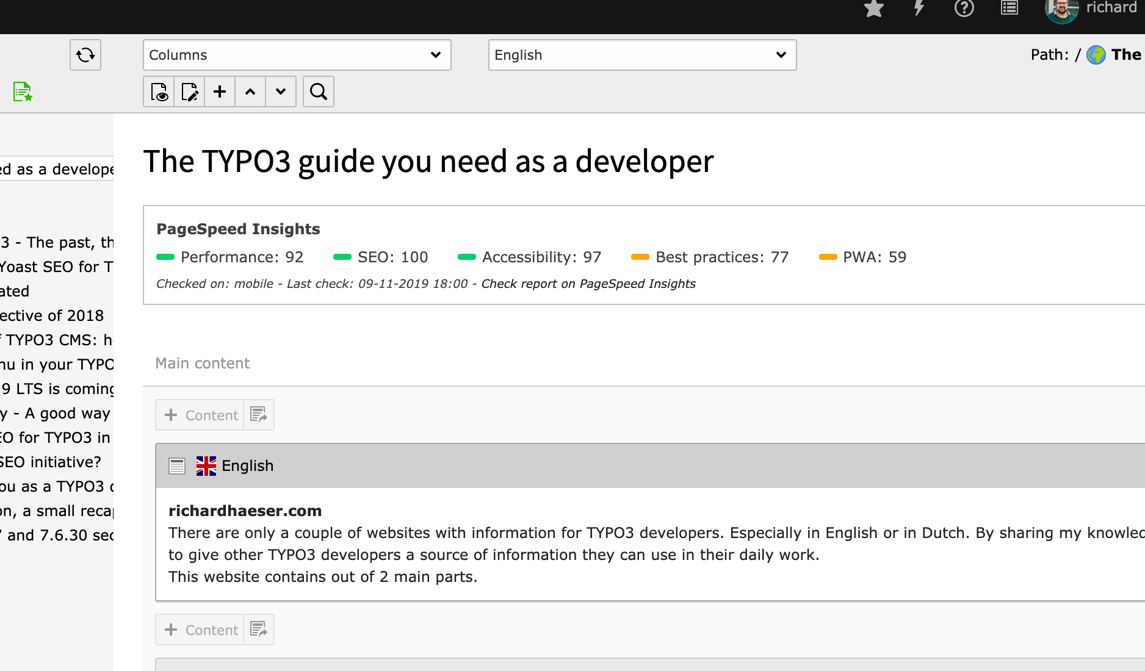The height and width of the screenshot is (671, 1145).
Task: Open the Columns view dropdown
Action: coord(297,55)
